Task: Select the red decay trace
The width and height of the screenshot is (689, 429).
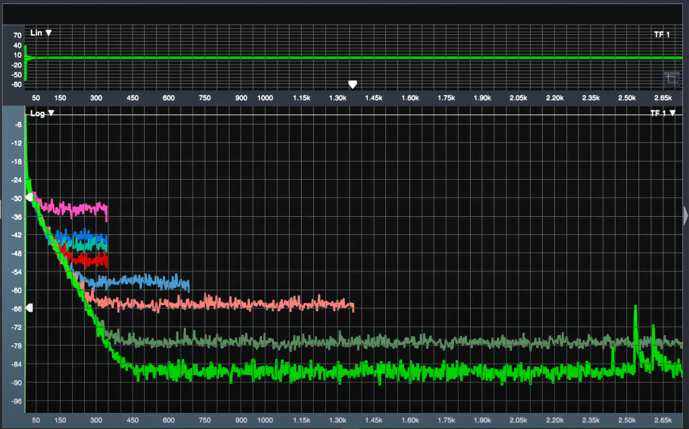Action: [88, 259]
